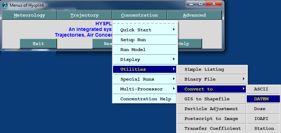281x133 pixels.
Task: Click the Help button
Action: point(189,44)
